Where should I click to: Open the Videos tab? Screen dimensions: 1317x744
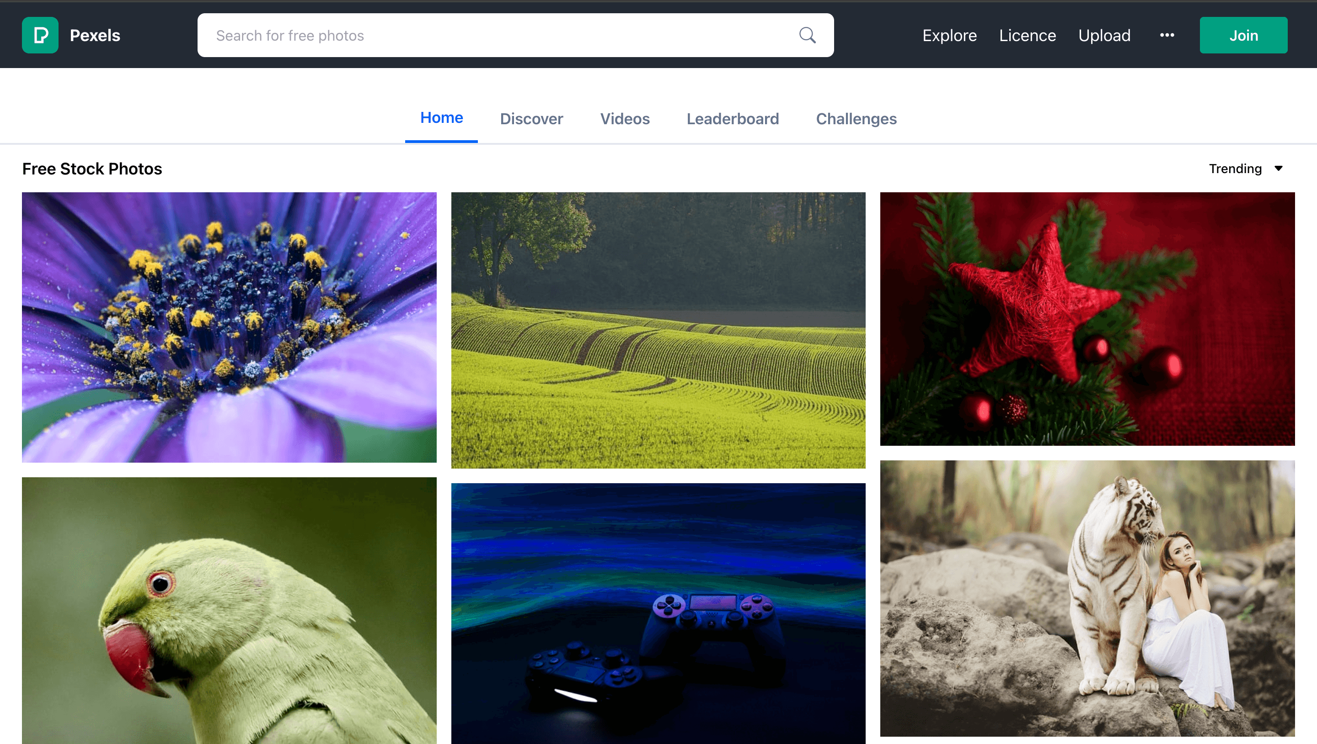point(625,119)
